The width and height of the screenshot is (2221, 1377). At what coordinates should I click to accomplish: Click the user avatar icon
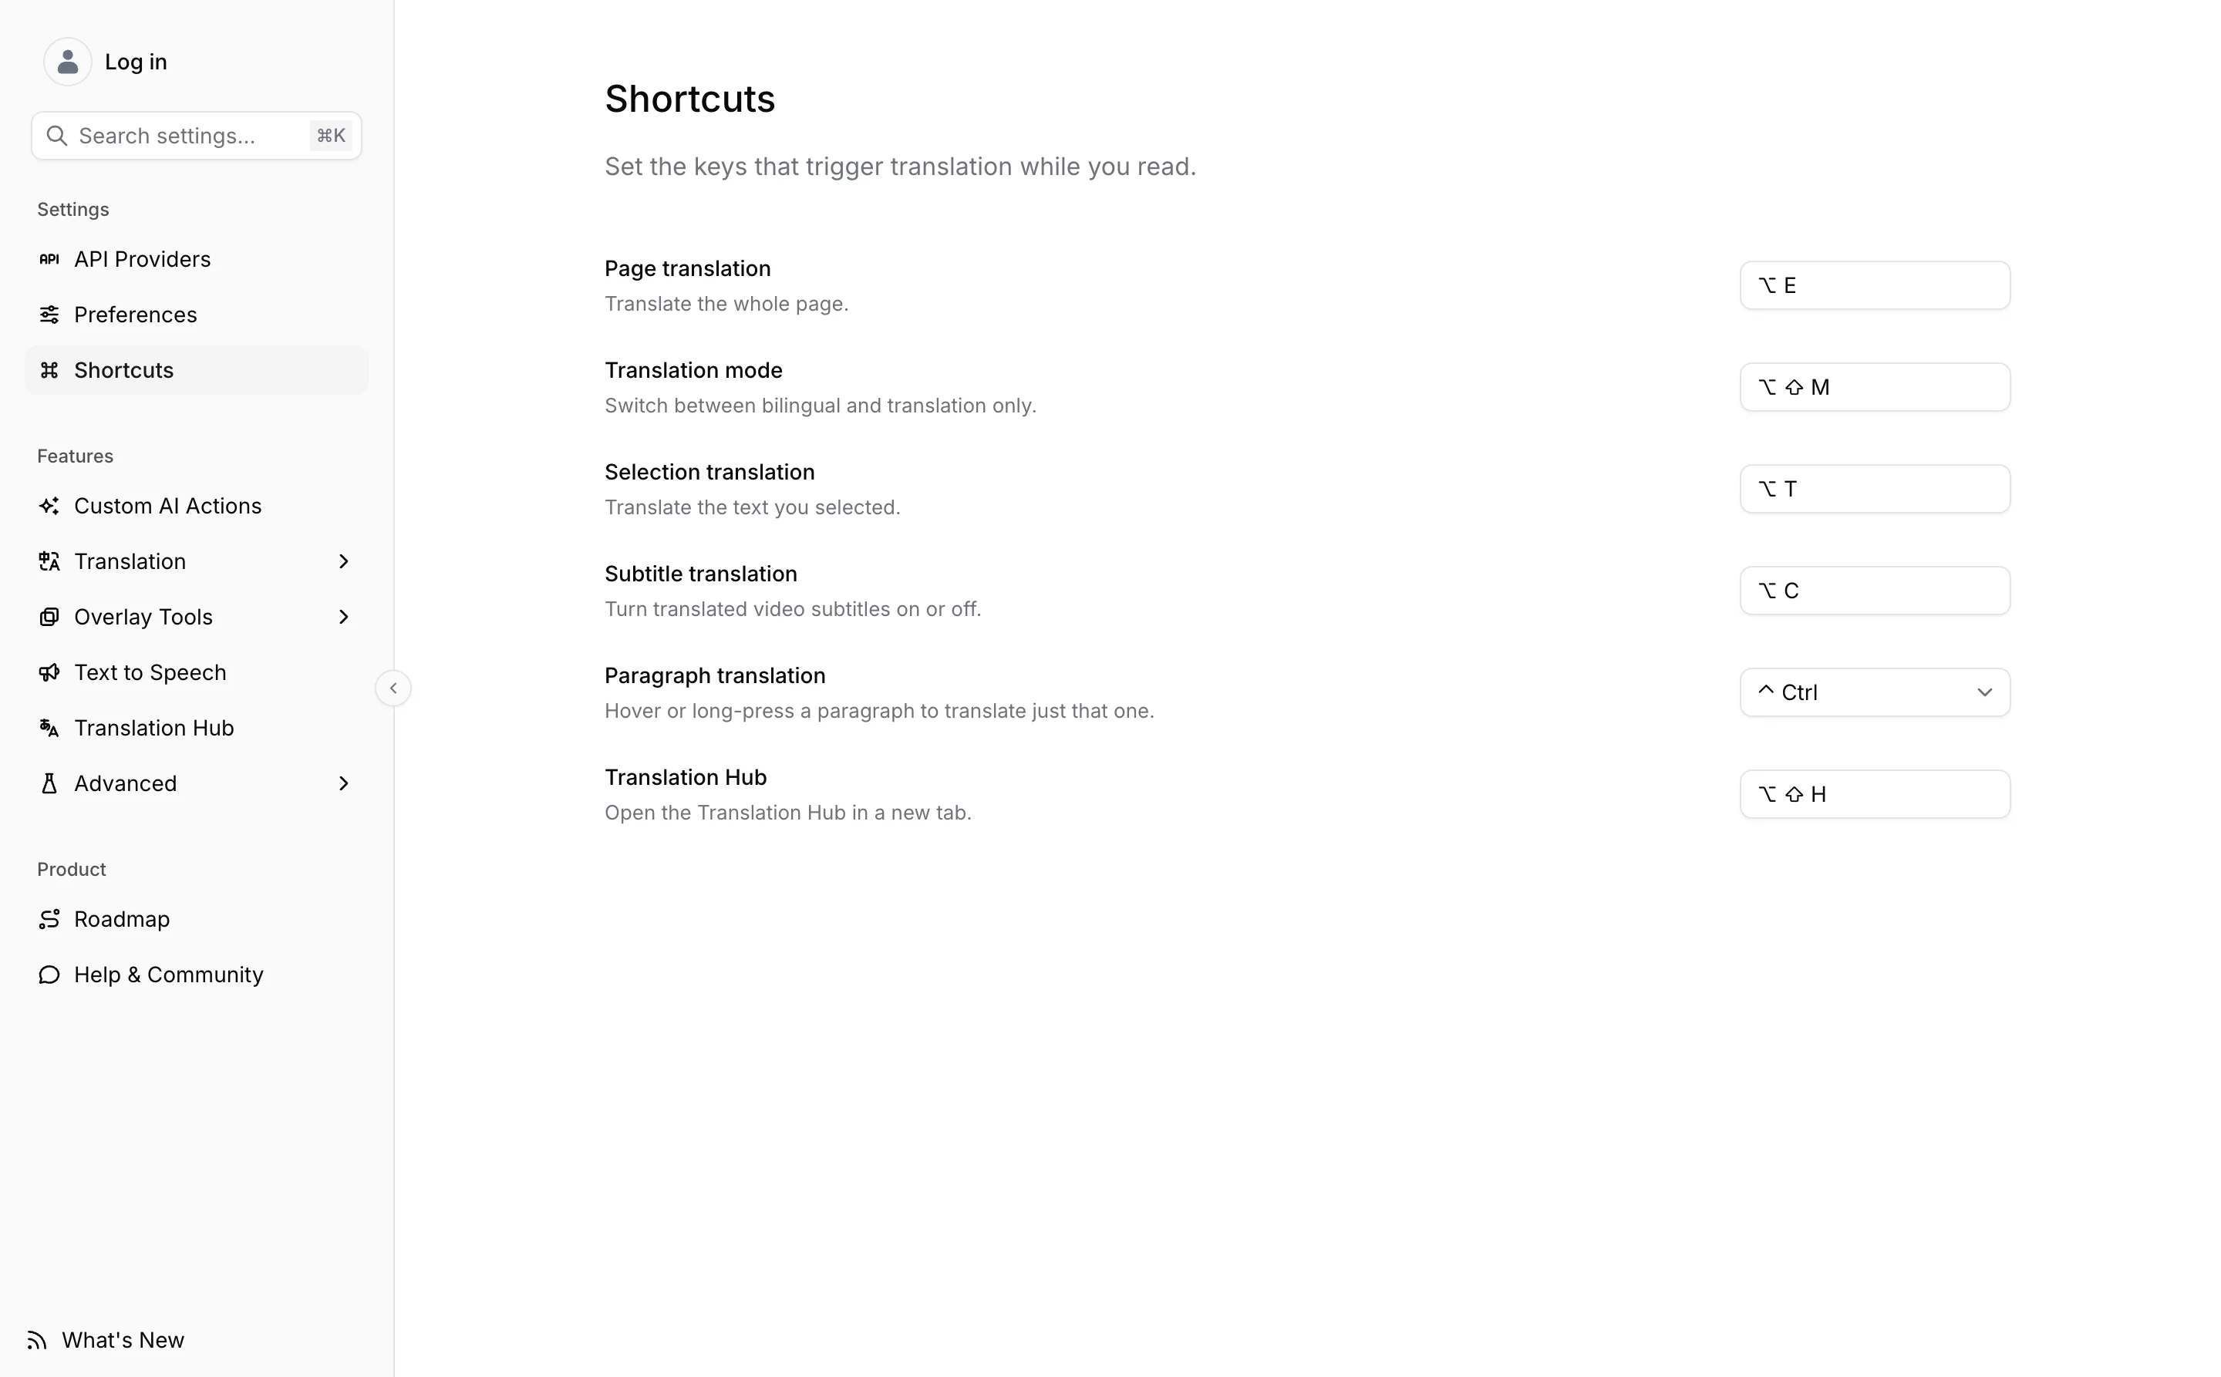[67, 62]
